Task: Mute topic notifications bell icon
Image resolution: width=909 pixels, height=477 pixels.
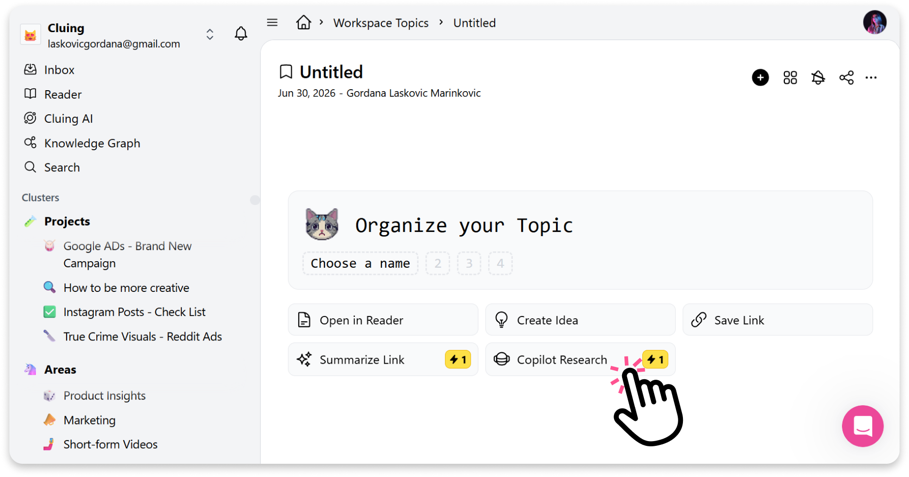Action: coord(818,77)
